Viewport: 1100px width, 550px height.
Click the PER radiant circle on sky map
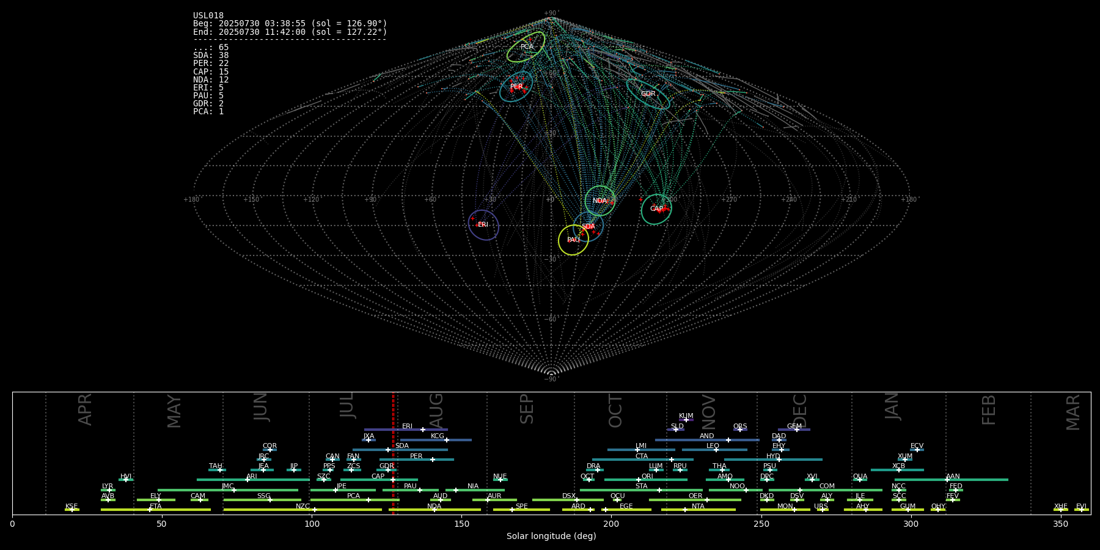(x=516, y=87)
